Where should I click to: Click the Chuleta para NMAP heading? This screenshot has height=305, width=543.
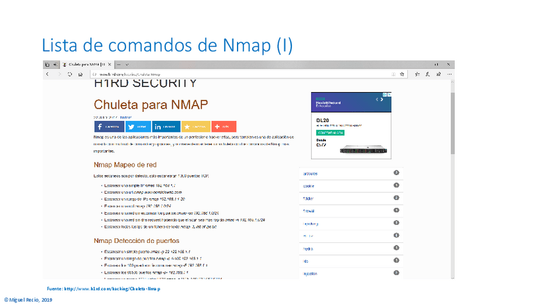point(150,105)
